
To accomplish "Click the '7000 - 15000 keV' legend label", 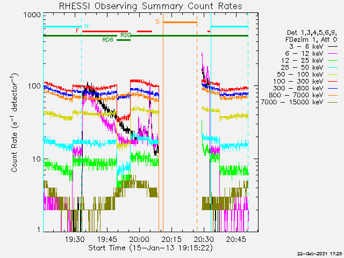I will pos(292,102).
